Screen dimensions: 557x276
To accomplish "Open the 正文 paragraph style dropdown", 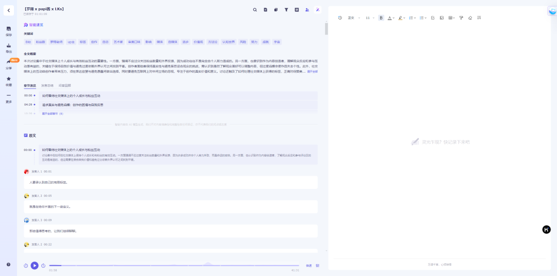I will tap(353, 18).
